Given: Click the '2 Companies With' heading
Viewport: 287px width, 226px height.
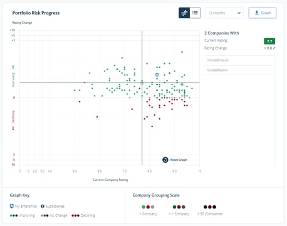Looking at the screenshot, I should point(222,33).
